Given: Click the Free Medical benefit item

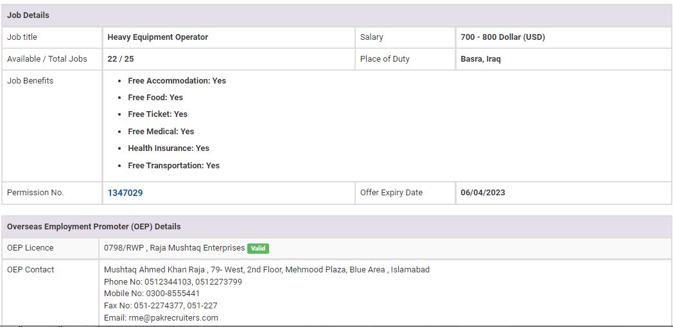Looking at the screenshot, I should click(x=161, y=131).
